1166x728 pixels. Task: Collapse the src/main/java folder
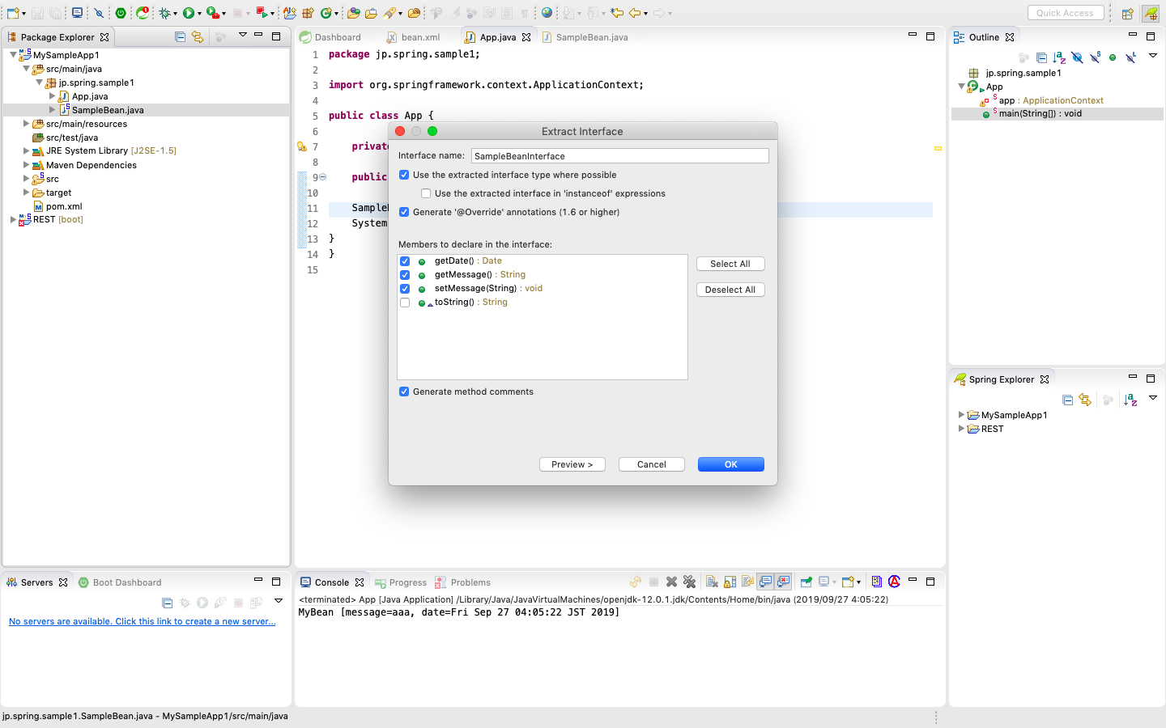pyautogui.click(x=26, y=69)
